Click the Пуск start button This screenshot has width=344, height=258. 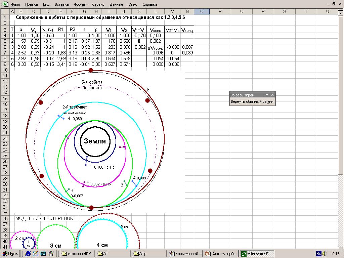(x=10, y=254)
